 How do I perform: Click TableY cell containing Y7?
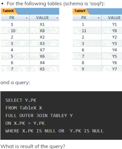[112, 69]
